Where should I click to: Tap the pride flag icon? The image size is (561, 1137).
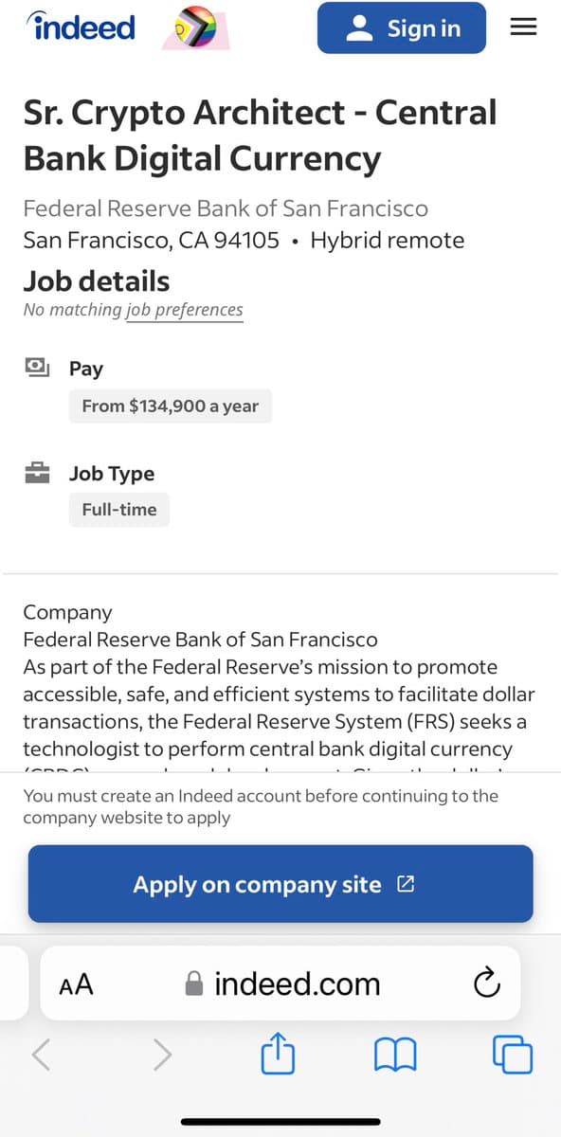click(x=196, y=29)
